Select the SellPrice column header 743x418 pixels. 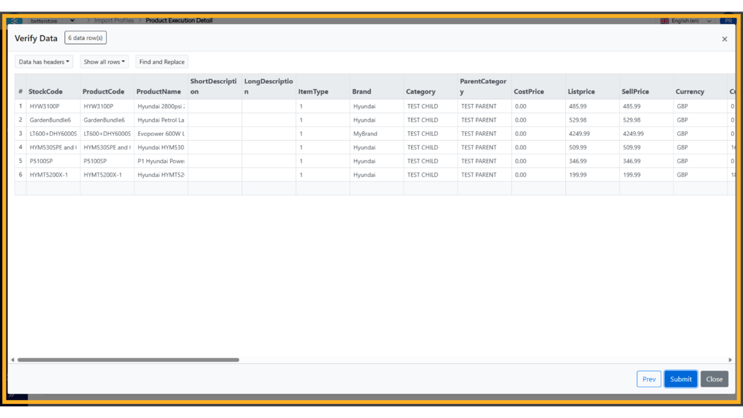coord(635,92)
